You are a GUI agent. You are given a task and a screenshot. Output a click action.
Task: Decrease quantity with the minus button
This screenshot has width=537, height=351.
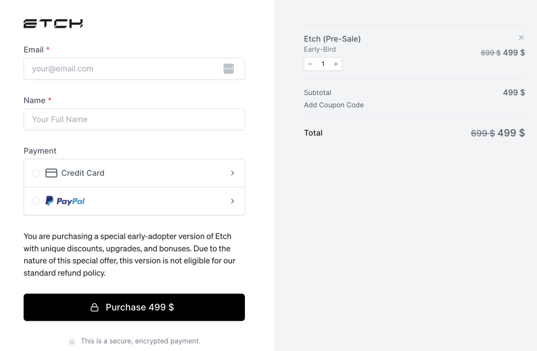coord(310,64)
